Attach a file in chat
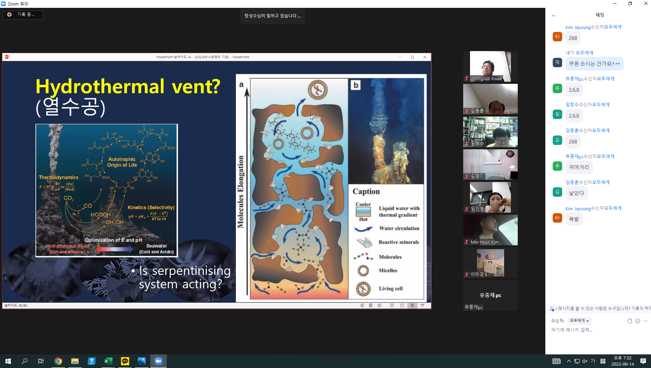 630,321
